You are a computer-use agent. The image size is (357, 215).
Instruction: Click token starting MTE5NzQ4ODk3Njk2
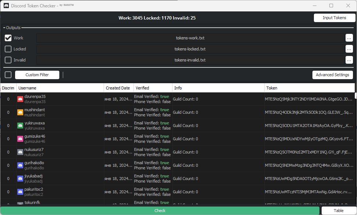point(308,112)
